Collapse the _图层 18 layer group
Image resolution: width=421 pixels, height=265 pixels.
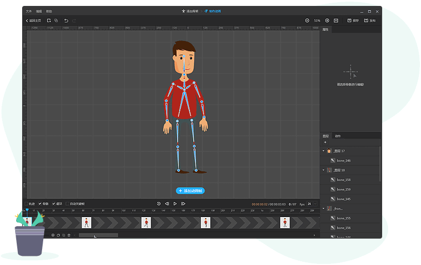coord(324,170)
